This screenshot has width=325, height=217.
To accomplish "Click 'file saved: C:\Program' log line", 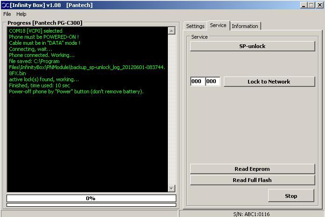I will [x=34, y=61].
